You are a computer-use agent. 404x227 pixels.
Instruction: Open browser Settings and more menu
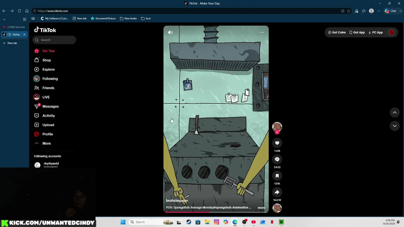(x=379, y=11)
